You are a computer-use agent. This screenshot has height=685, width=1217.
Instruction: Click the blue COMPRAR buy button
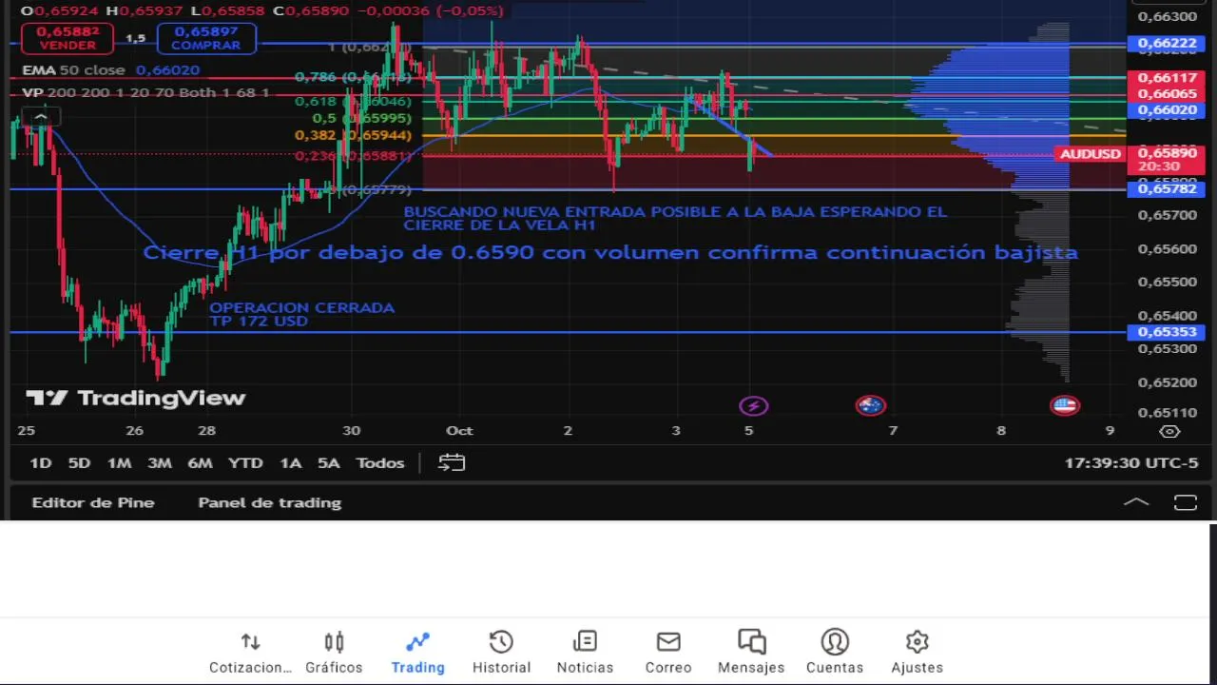click(x=206, y=38)
